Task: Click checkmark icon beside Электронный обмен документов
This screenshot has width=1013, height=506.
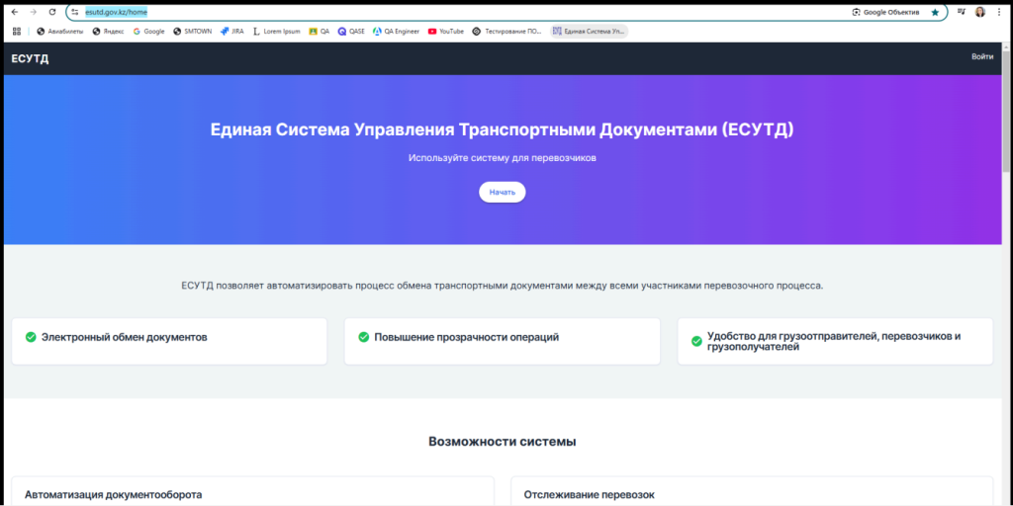Action: pos(31,337)
